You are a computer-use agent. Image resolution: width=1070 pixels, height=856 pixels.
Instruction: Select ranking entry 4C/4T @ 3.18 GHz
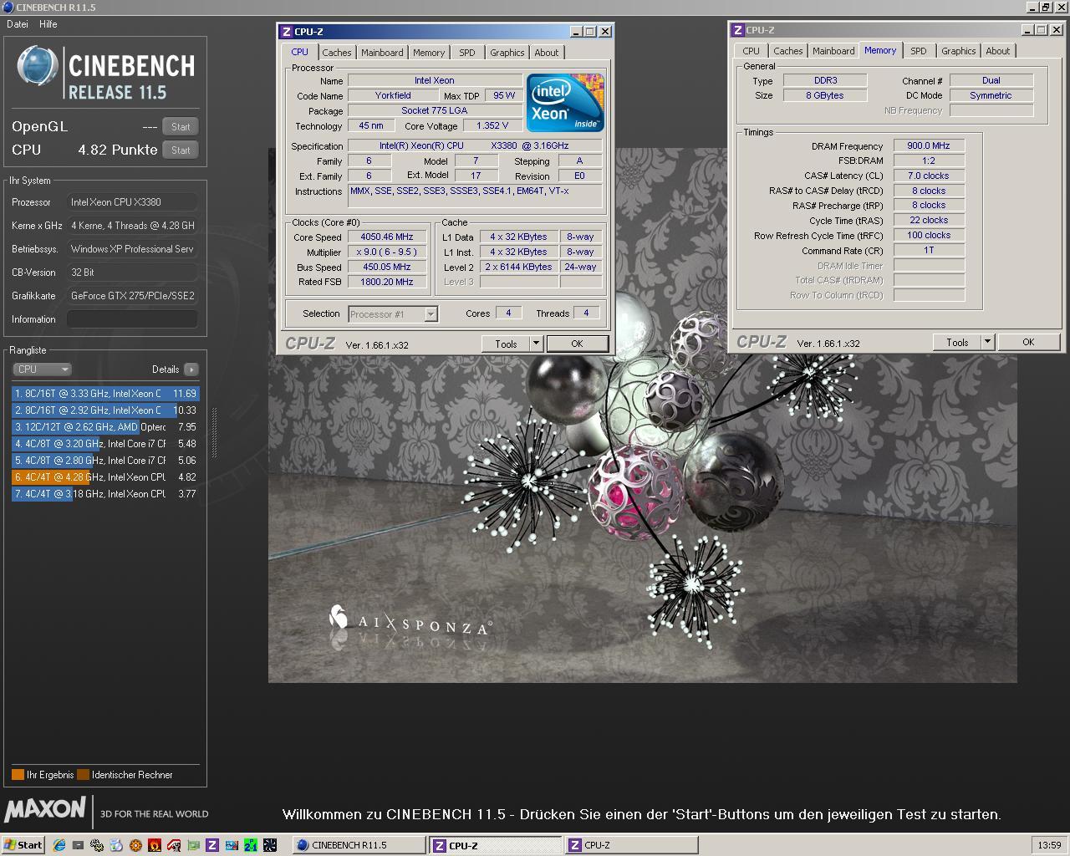105,494
